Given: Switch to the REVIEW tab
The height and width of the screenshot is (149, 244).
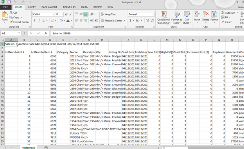Looking at the screenshot, I should (97, 7).
